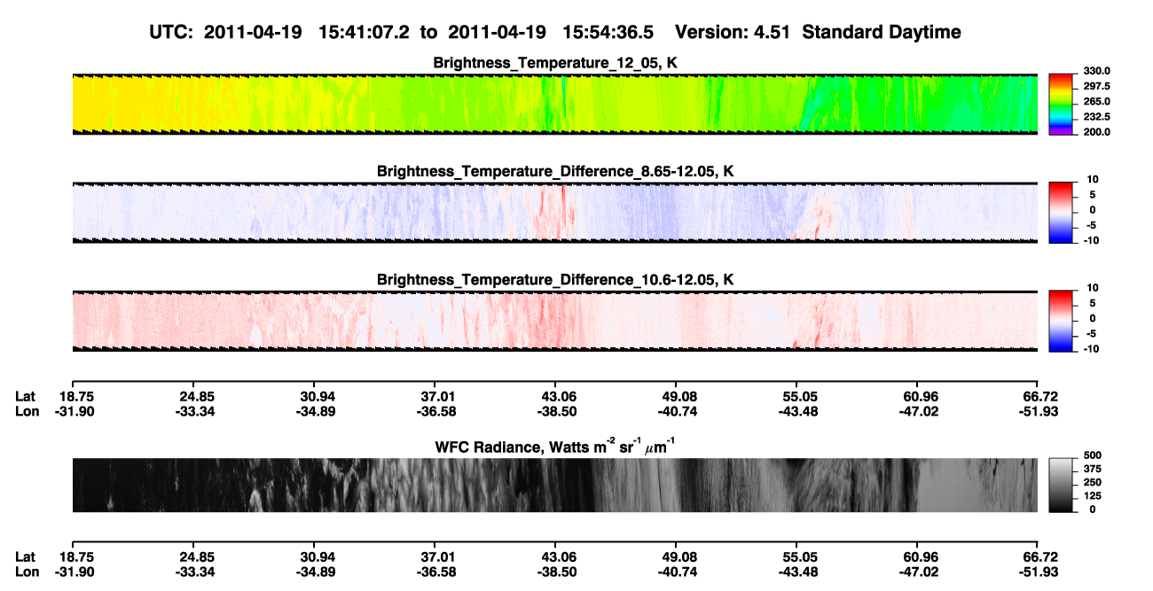Click the 'UTC:' label in the header
The height and width of the screenshot is (591, 1153).
click(x=171, y=33)
